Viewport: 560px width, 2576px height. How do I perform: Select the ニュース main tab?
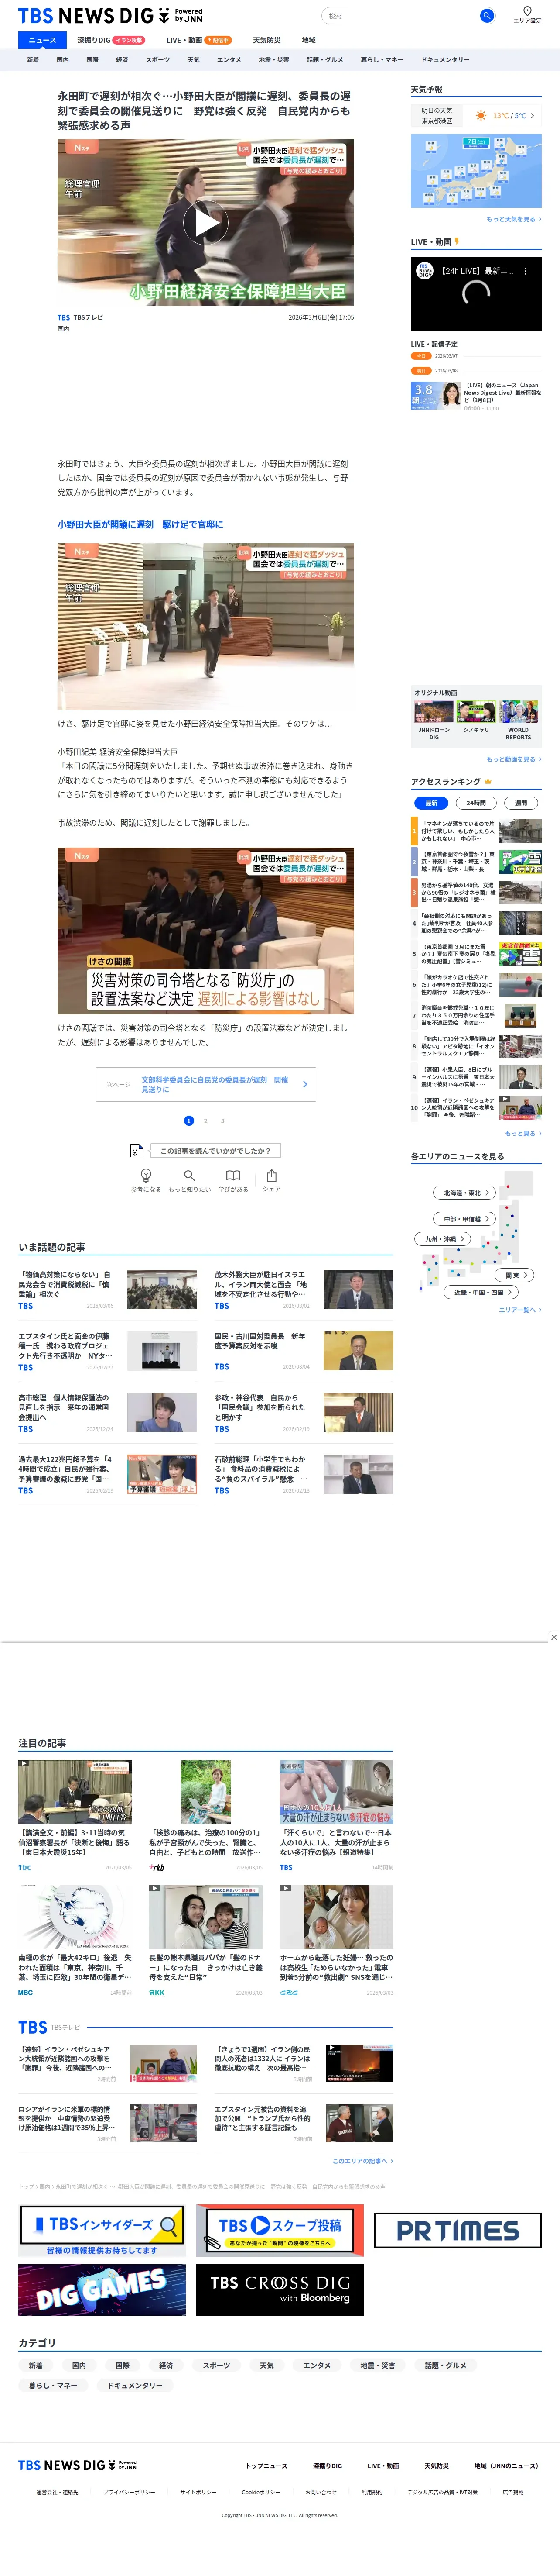42,40
